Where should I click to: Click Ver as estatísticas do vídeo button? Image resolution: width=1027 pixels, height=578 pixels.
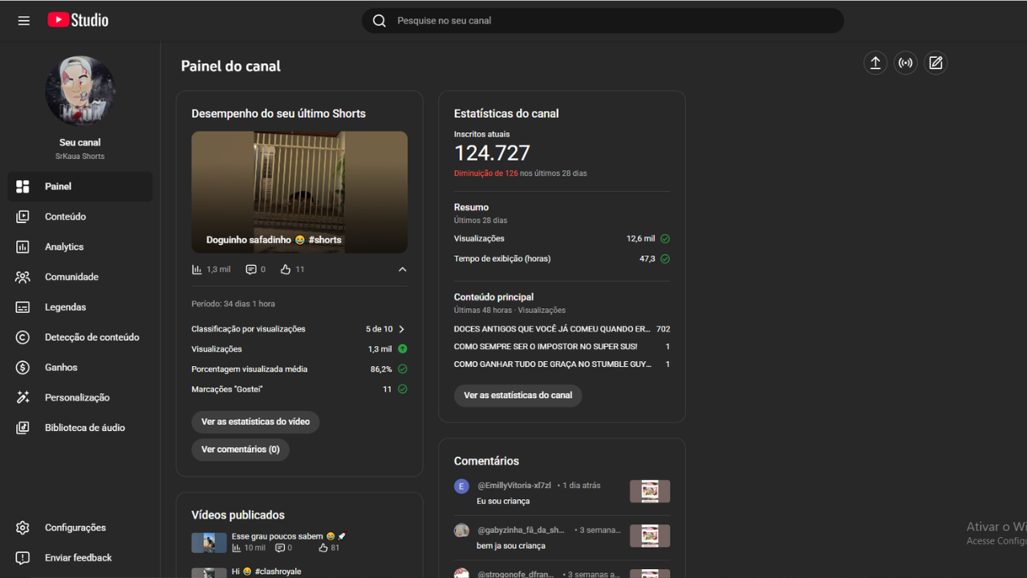click(x=255, y=421)
